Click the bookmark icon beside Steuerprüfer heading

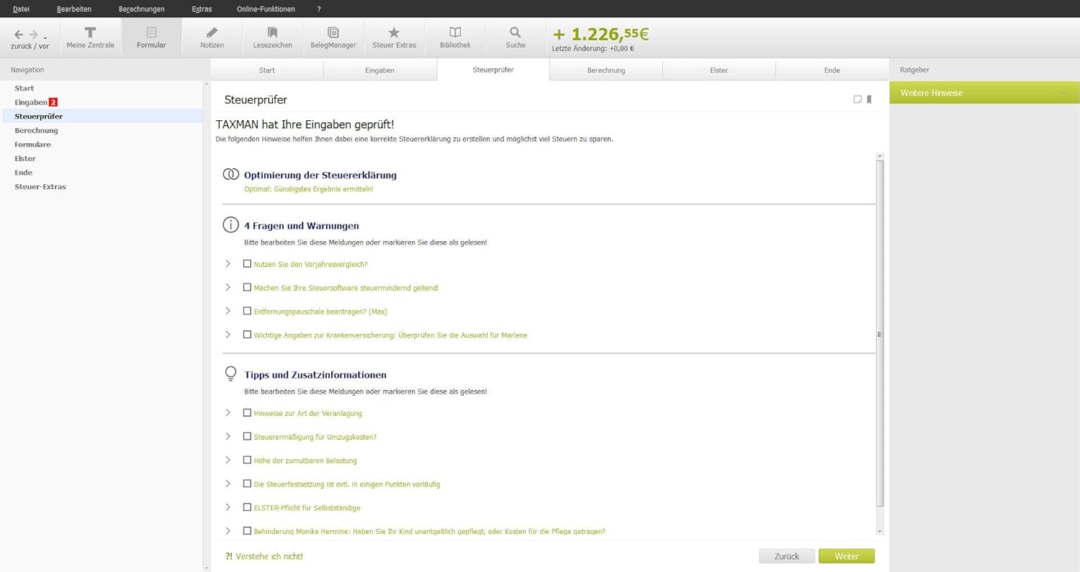coord(869,100)
